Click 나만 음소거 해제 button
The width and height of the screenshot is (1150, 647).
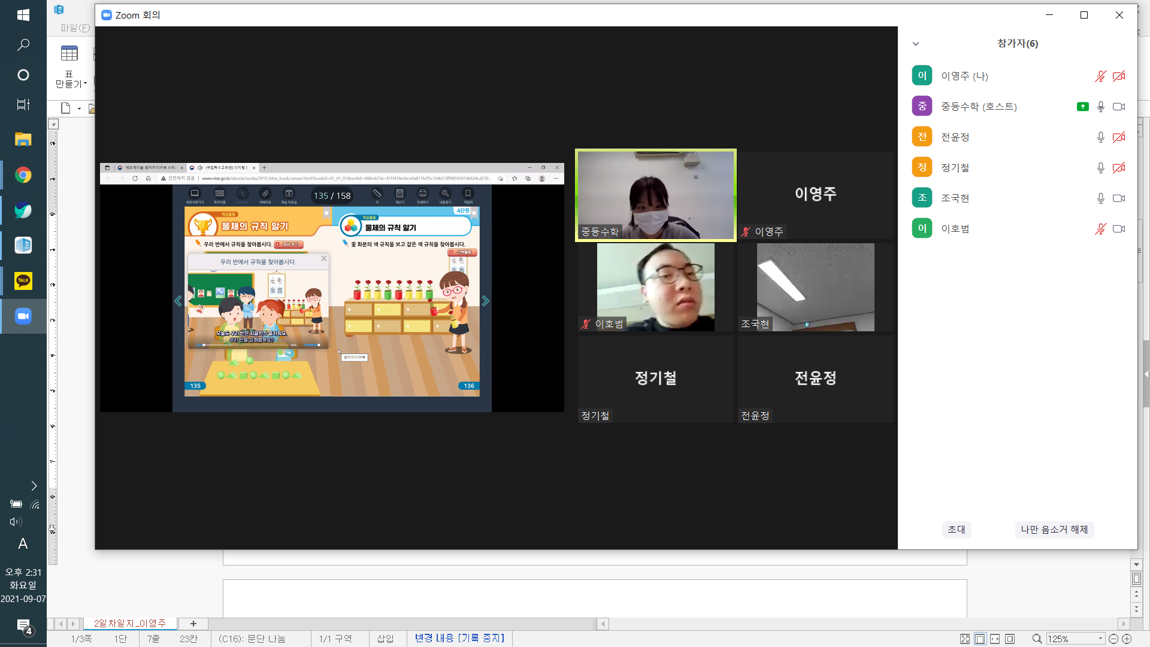[x=1054, y=530]
